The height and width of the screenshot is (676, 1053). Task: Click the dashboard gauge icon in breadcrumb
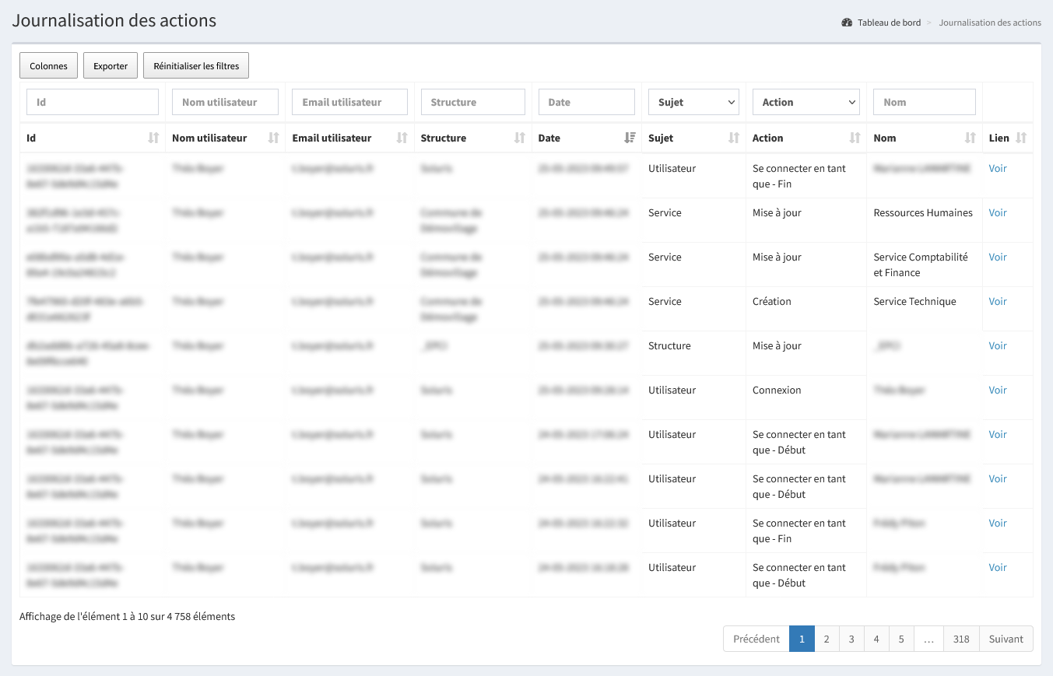pos(847,23)
